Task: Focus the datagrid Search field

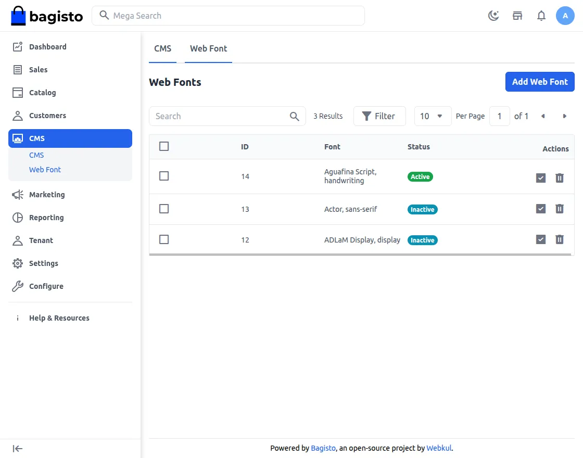Action: (x=227, y=116)
